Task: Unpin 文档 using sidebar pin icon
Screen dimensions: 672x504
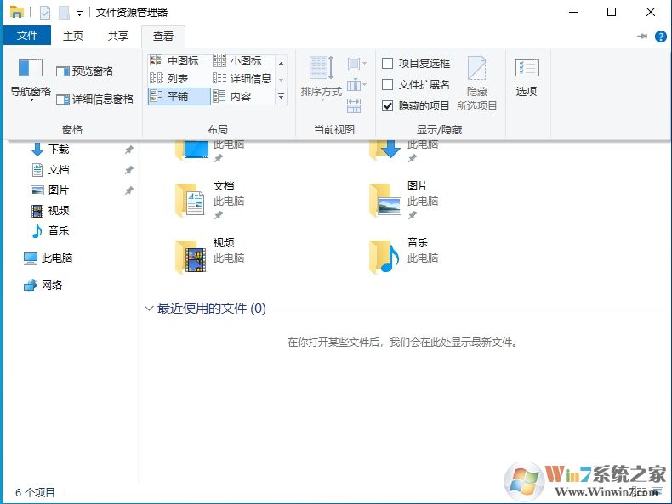Action: 128,170
